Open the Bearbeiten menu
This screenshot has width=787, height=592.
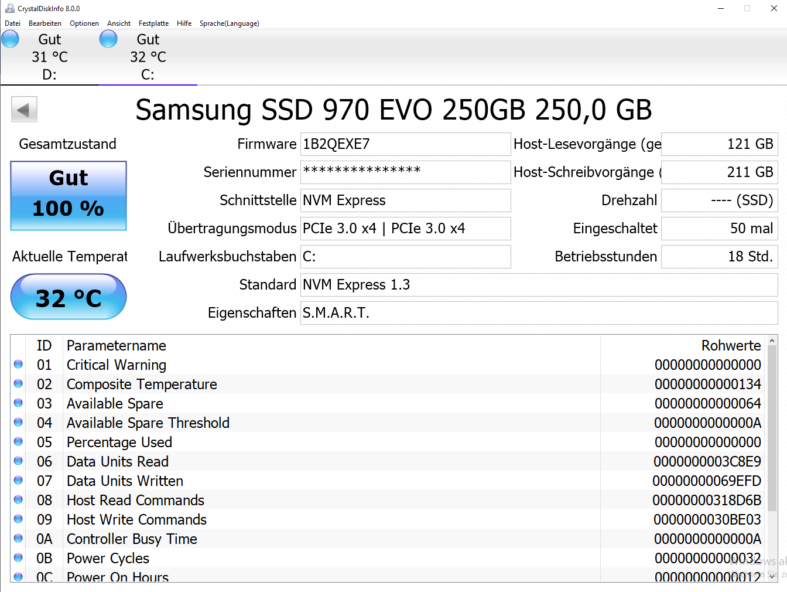click(45, 23)
